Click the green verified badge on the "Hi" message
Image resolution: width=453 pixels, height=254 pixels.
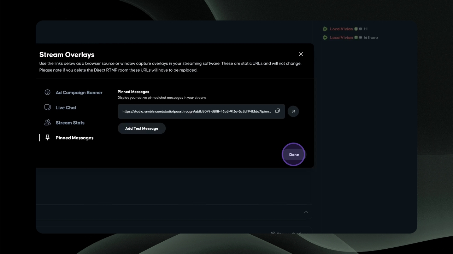click(x=356, y=29)
